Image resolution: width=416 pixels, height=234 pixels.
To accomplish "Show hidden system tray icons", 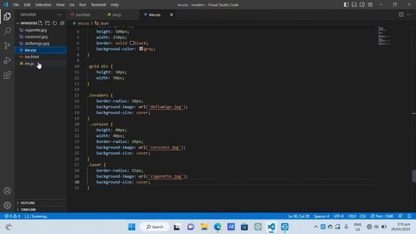I will click(x=316, y=227).
